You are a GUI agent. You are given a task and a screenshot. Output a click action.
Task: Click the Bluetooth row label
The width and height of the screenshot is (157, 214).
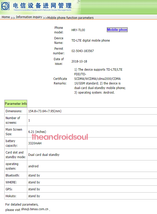click(x=12, y=175)
